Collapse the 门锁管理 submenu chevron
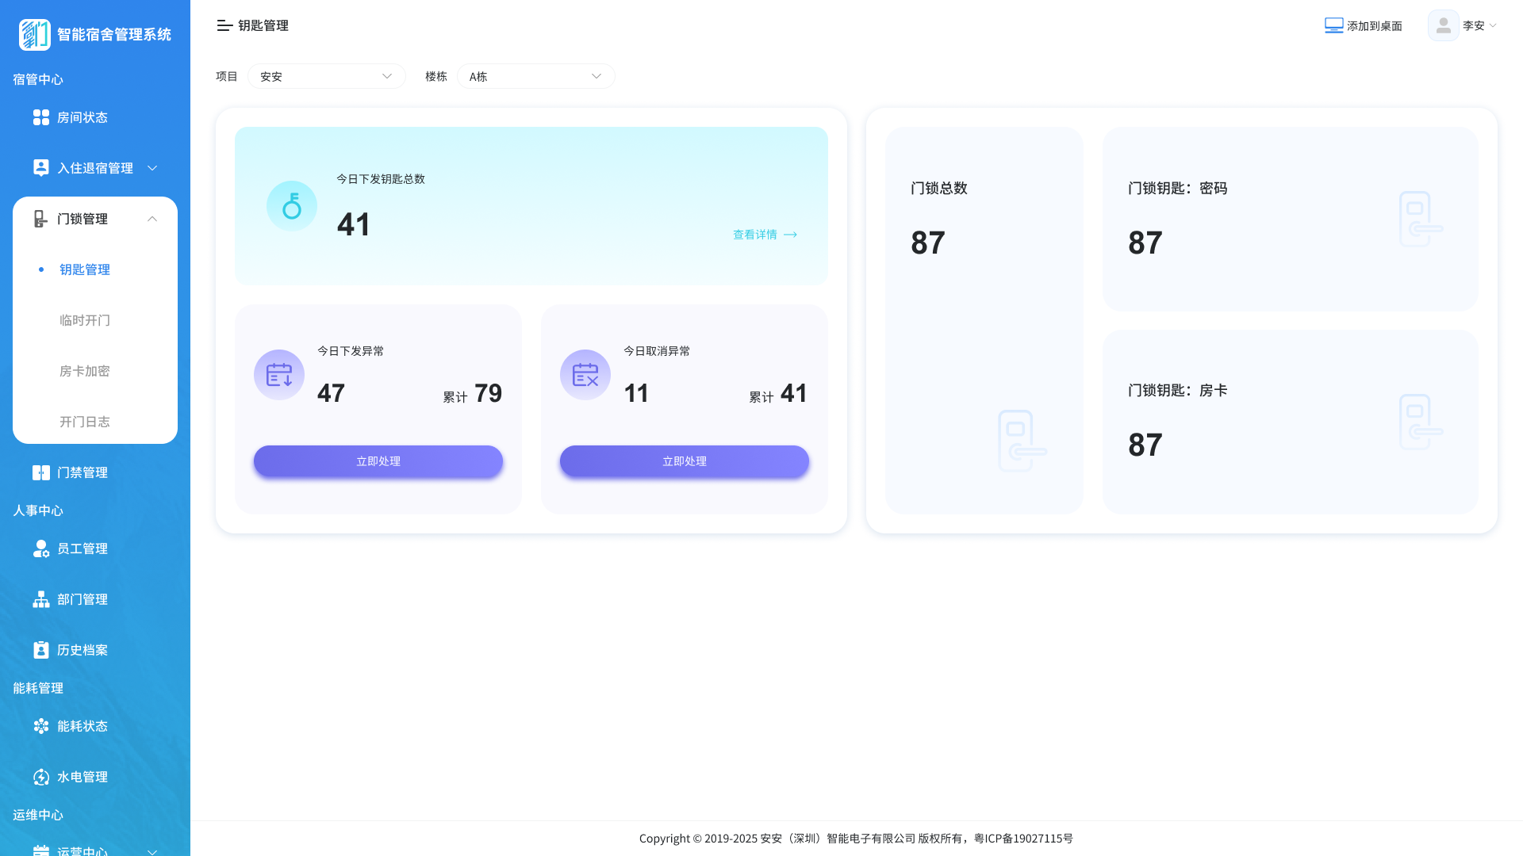This screenshot has width=1523, height=856. (152, 219)
